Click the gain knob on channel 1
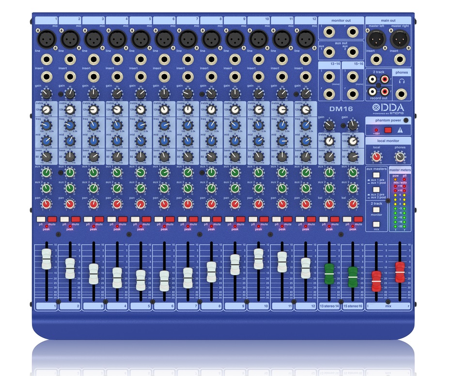This screenshot has width=450, height=376. tap(46, 94)
